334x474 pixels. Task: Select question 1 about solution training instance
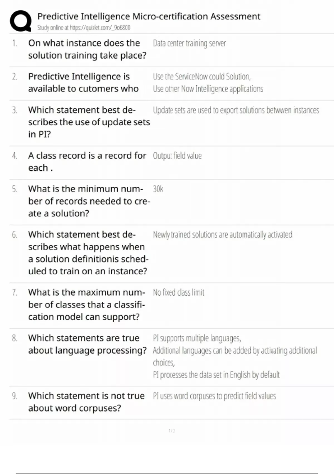tap(87, 49)
